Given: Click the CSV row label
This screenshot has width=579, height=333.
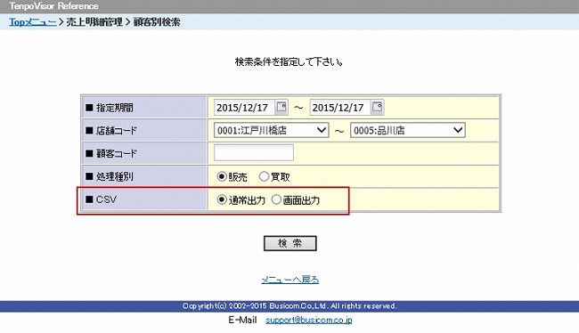Looking at the screenshot, I should pyautogui.click(x=106, y=199).
